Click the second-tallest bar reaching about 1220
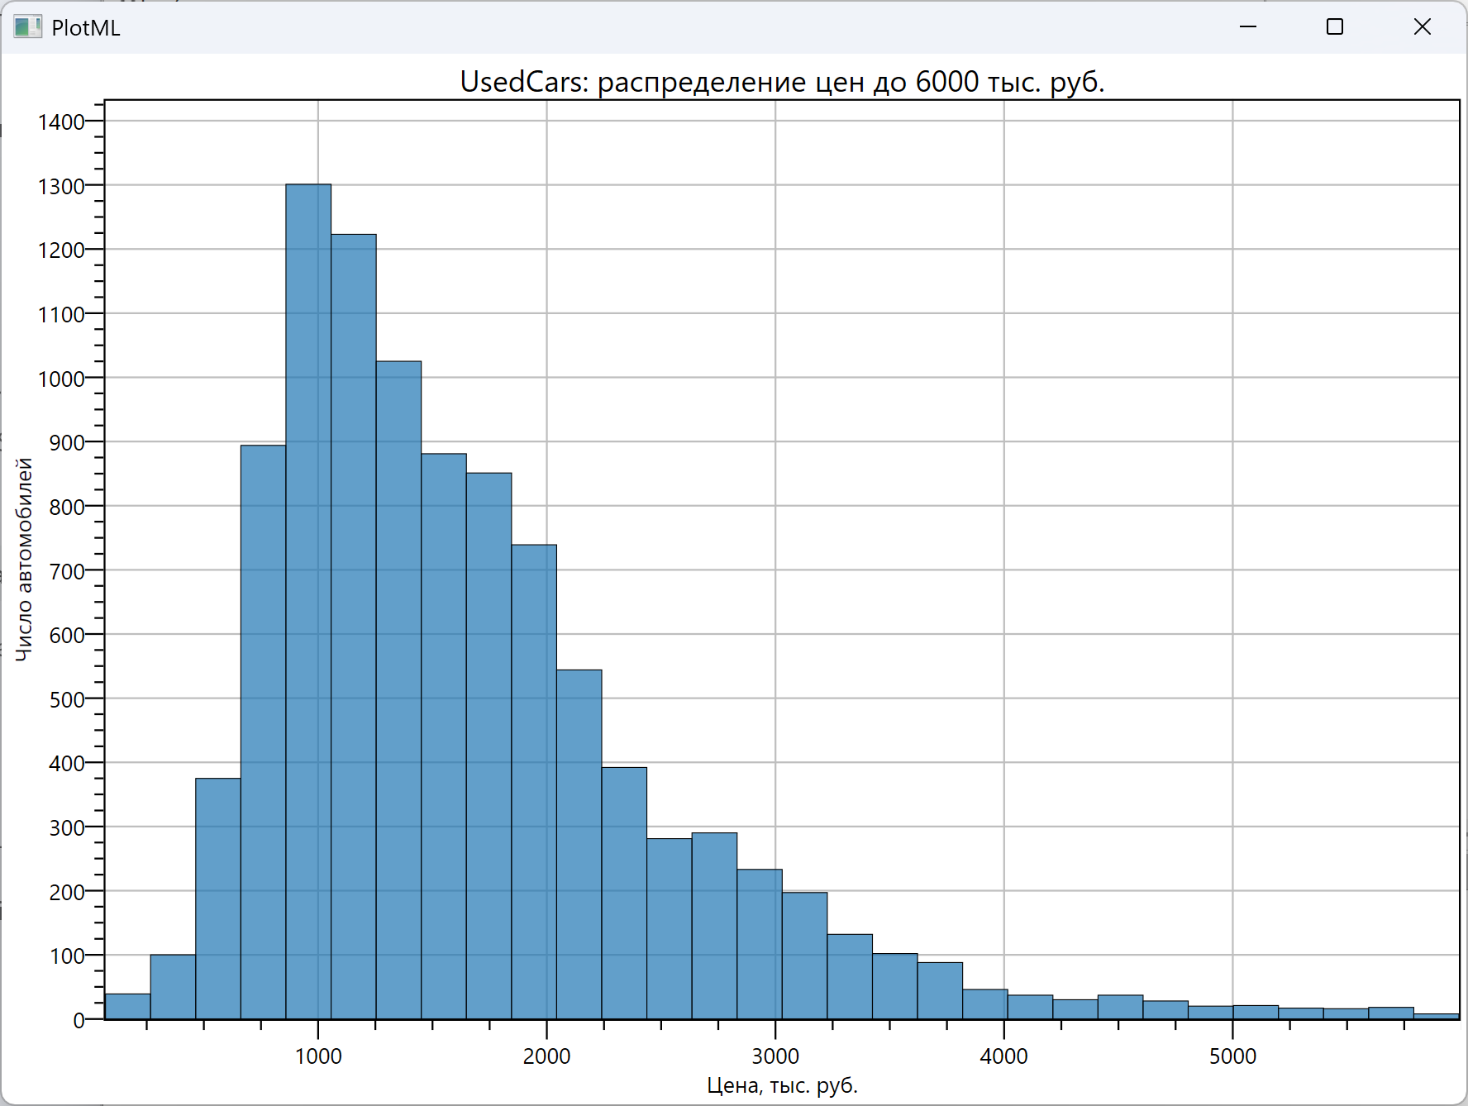The width and height of the screenshot is (1468, 1106). click(354, 627)
